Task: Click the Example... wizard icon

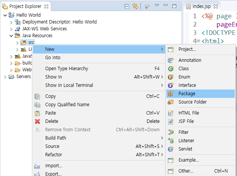Action: pyautogui.click(x=171, y=160)
